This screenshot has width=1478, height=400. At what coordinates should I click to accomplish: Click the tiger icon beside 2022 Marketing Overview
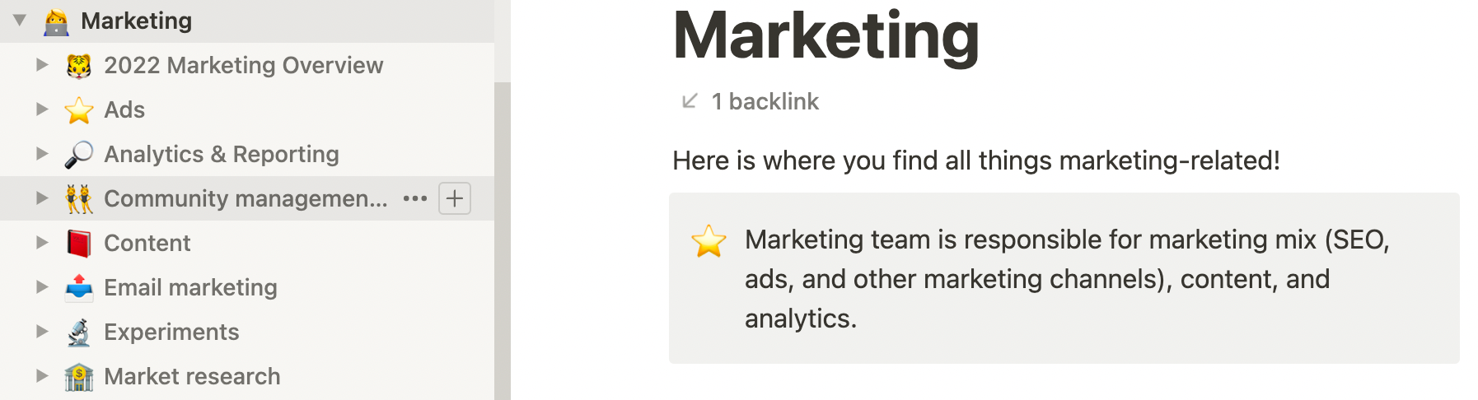79,66
